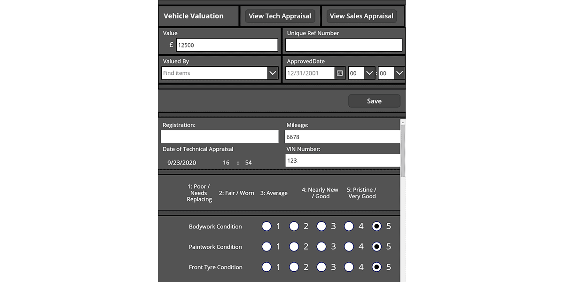The width and height of the screenshot is (564, 282).
Task: Open the ApprovedDate hour dropdown
Action: pyautogui.click(x=369, y=73)
